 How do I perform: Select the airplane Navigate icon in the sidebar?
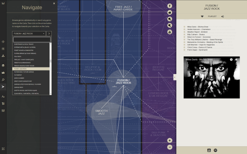(3, 87)
